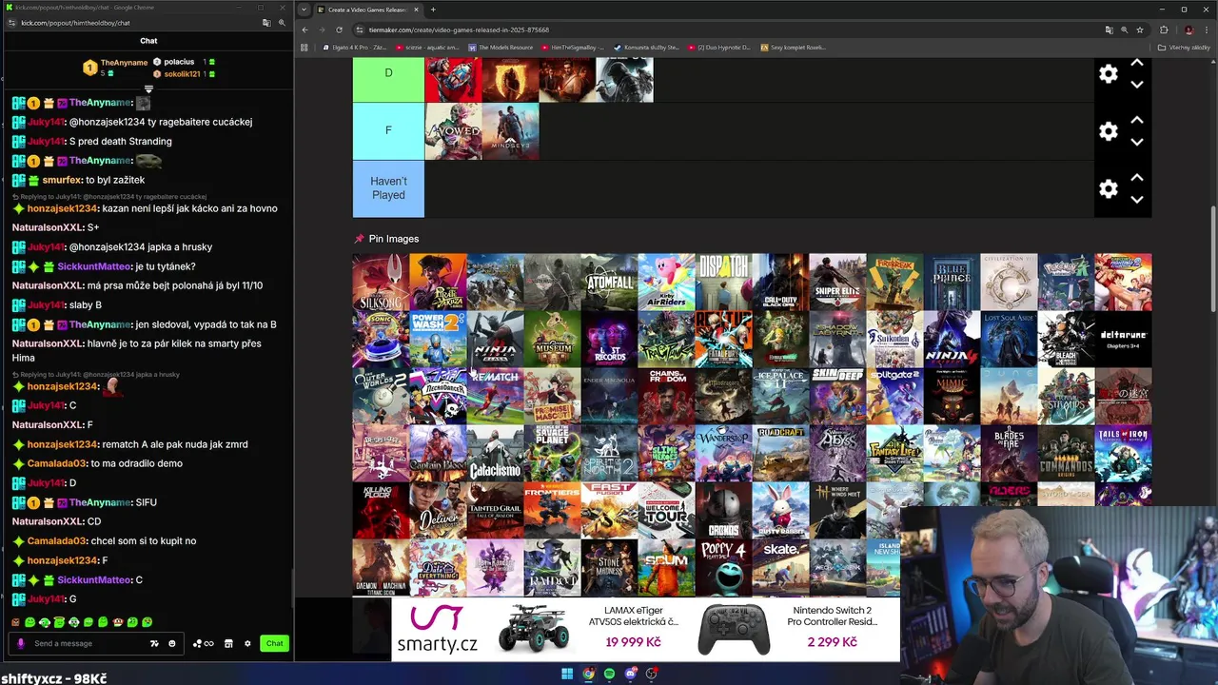
Task: Open The Models Resource bookmark
Action: pos(501,48)
